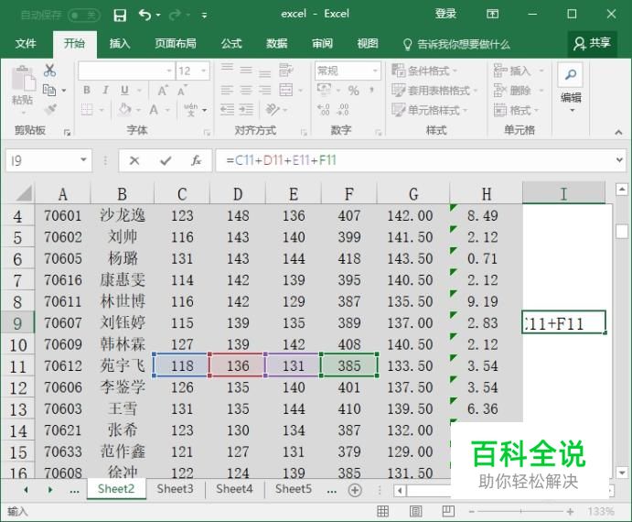This screenshot has width=632, height=522.
Task: Click the zoom slider in status bar
Action: (x=520, y=512)
